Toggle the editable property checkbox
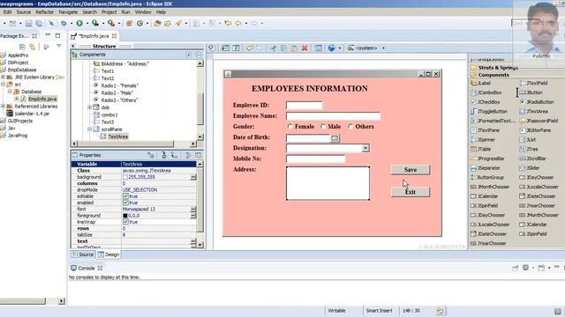This screenshot has width=565, height=317. 125,196
